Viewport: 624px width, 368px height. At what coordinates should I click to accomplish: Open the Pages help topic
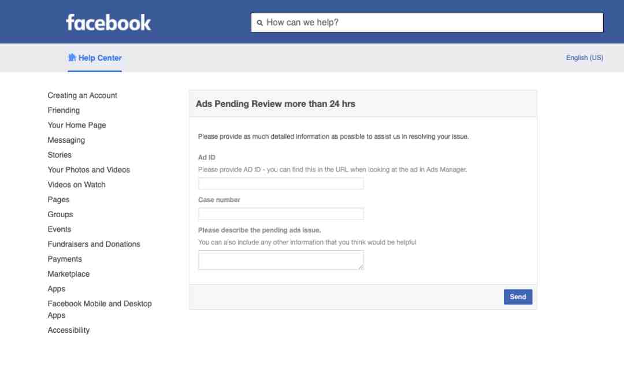(58, 200)
